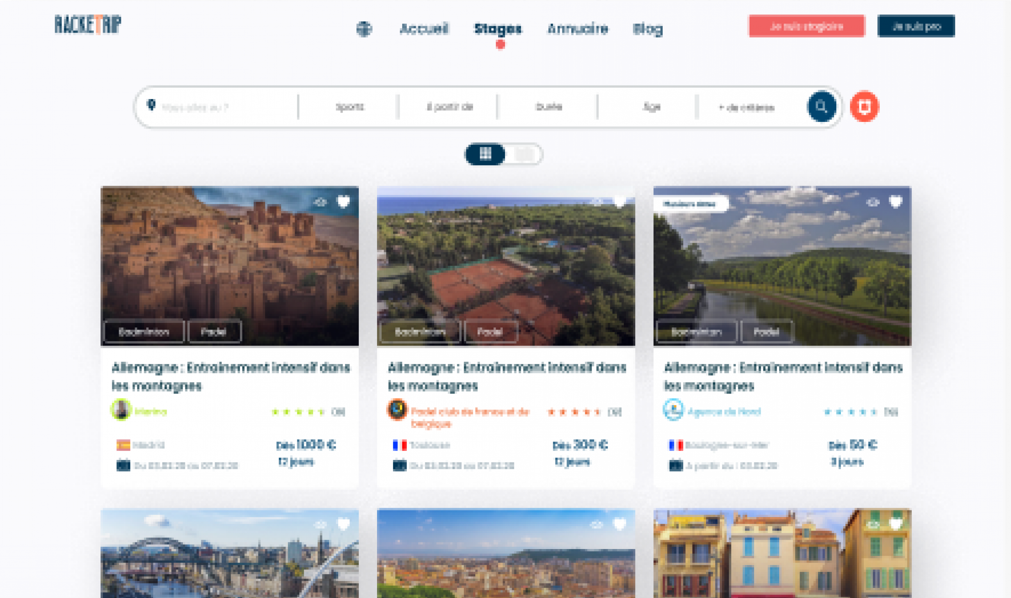The height and width of the screenshot is (598, 1011).
Task: Open the Sports filter dropdown
Action: coord(350,107)
